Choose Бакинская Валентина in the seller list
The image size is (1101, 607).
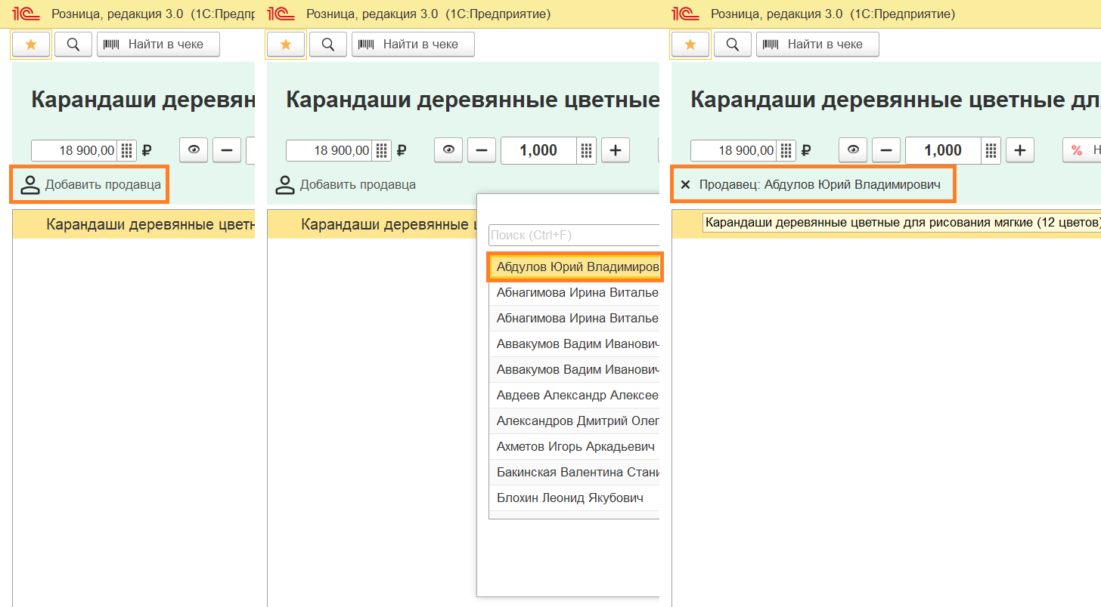(x=576, y=473)
